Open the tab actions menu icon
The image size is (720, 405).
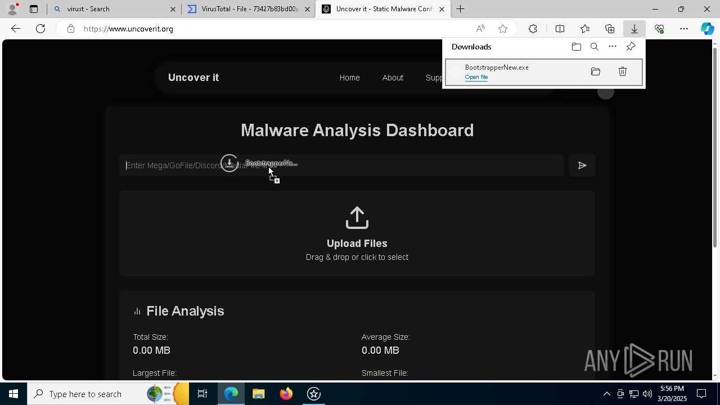point(34,9)
